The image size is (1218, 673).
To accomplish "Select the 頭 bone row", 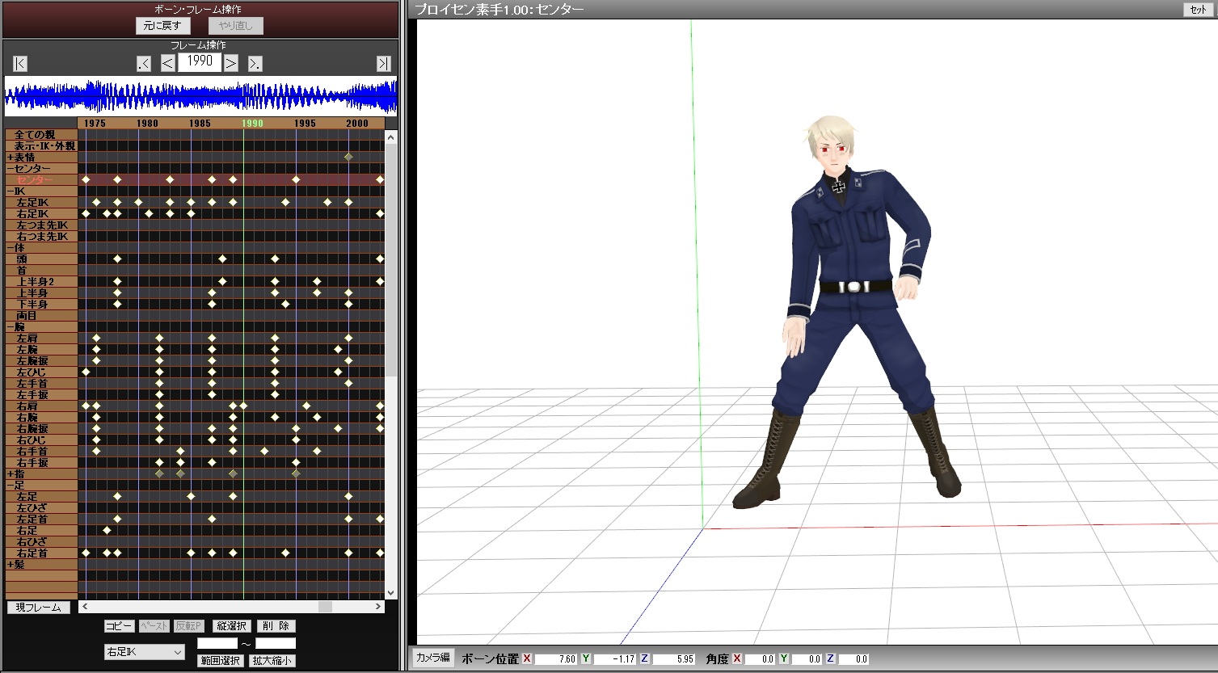I will pyautogui.click(x=41, y=259).
